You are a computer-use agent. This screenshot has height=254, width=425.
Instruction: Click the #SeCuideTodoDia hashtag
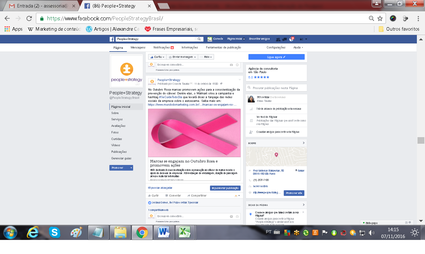coord(171,97)
